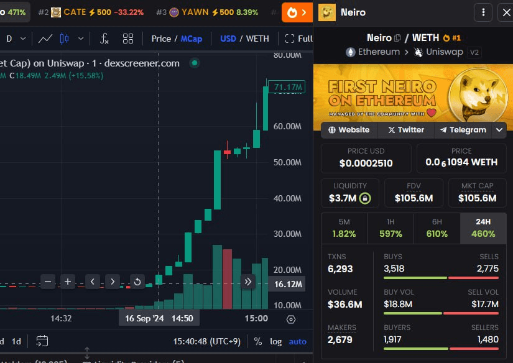Open chart time axis settings gear
Screen dimensions: 513x363
click(x=291, y=319)
